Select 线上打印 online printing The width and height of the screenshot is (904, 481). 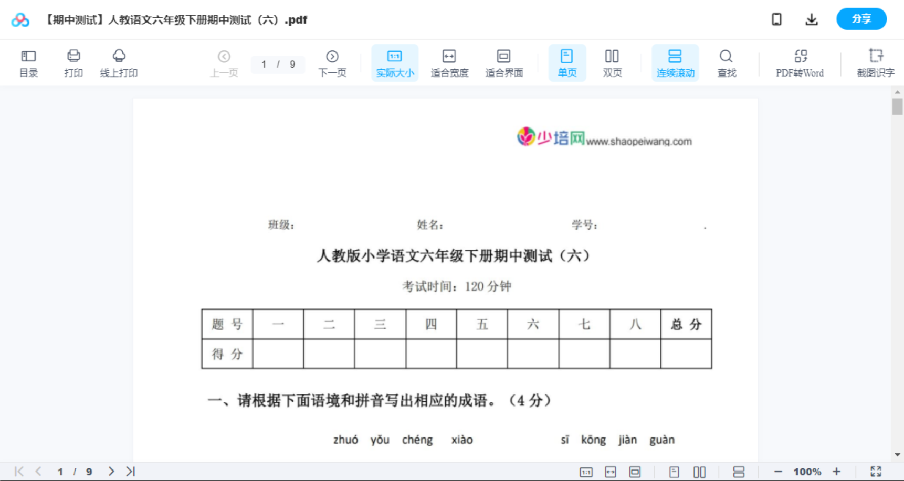click(119, 63)
